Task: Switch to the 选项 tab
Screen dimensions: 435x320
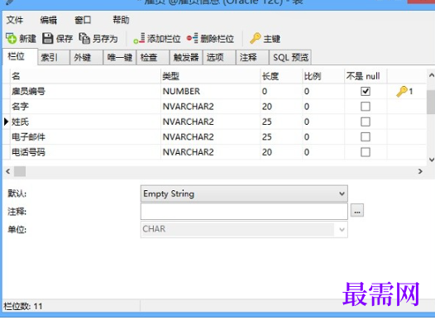Action: click(x=219, y=57)
